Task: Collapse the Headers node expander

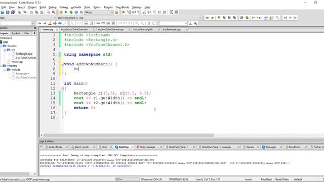Action: 1,66
